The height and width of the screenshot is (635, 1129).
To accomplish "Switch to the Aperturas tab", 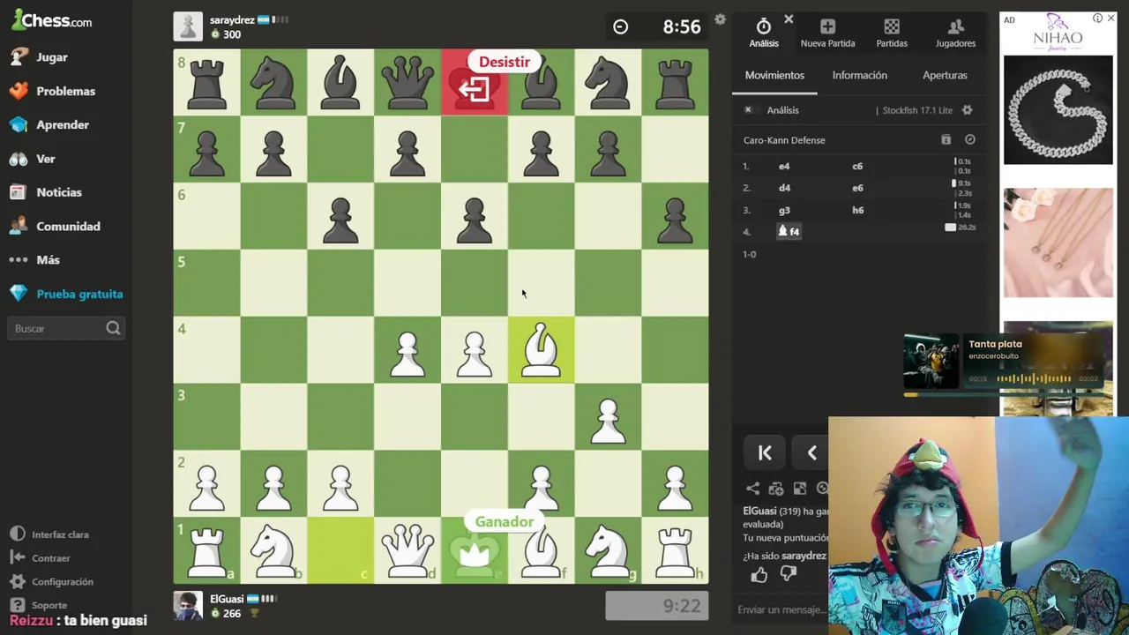I will pyautogui.click(x=945, y=75).
